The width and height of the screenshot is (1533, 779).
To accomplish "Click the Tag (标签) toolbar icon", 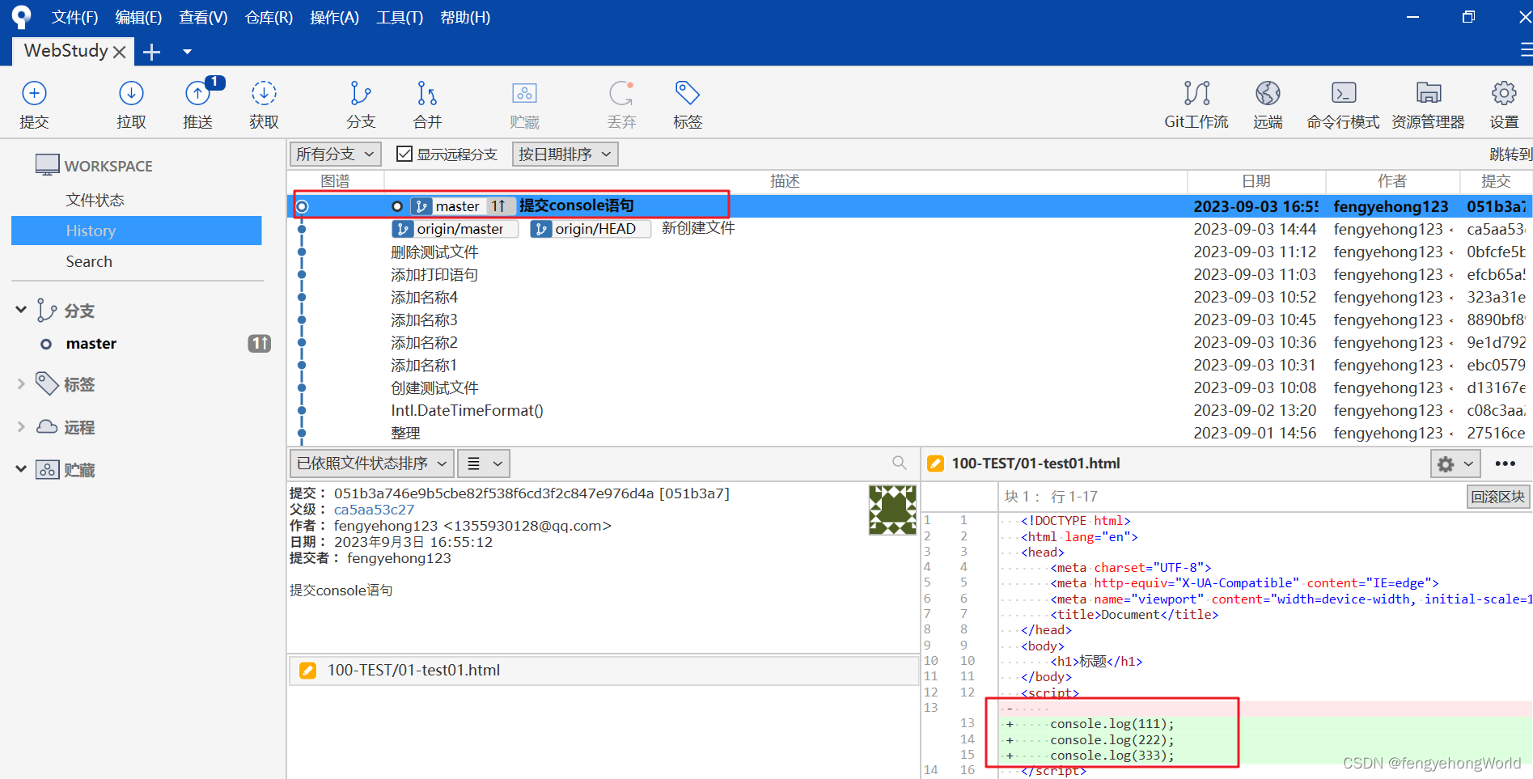I will (x=688, y=94).
